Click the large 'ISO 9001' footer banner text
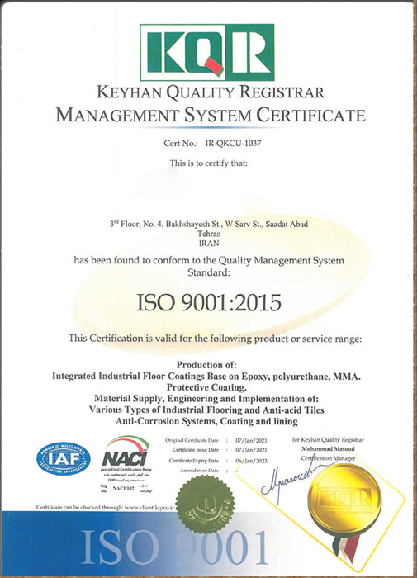 (174, 547)
